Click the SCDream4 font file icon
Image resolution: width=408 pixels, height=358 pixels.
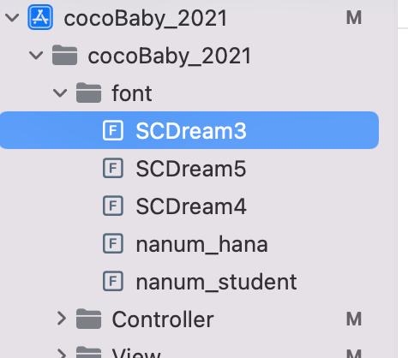point(113,206)
